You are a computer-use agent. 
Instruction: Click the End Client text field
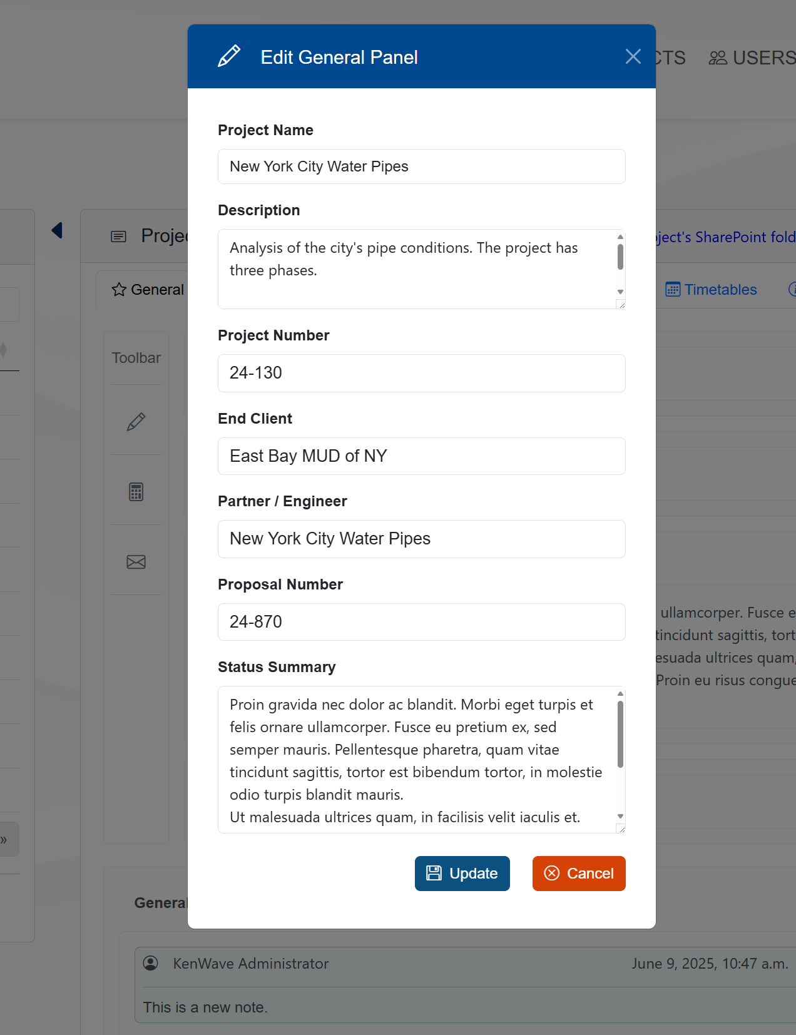[x=421, y=456]
